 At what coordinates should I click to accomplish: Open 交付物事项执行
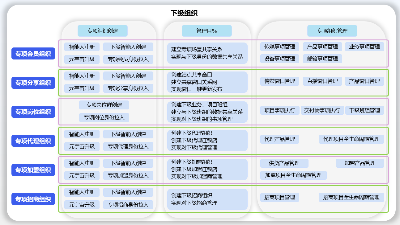(x=322, y=110)
